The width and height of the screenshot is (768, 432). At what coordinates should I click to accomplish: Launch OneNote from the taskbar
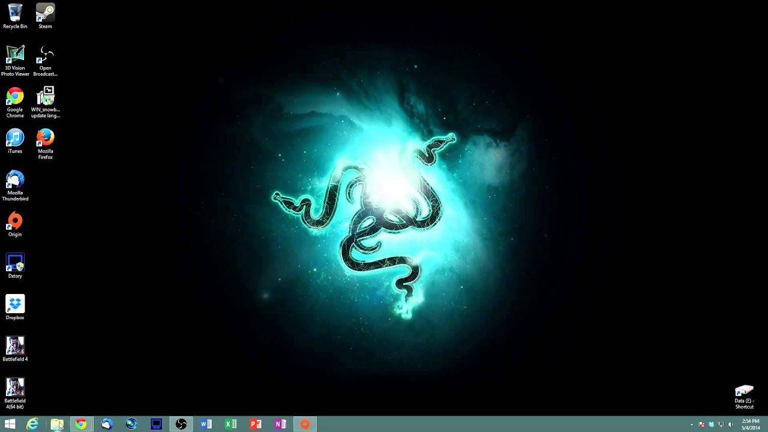pos(280,424)
